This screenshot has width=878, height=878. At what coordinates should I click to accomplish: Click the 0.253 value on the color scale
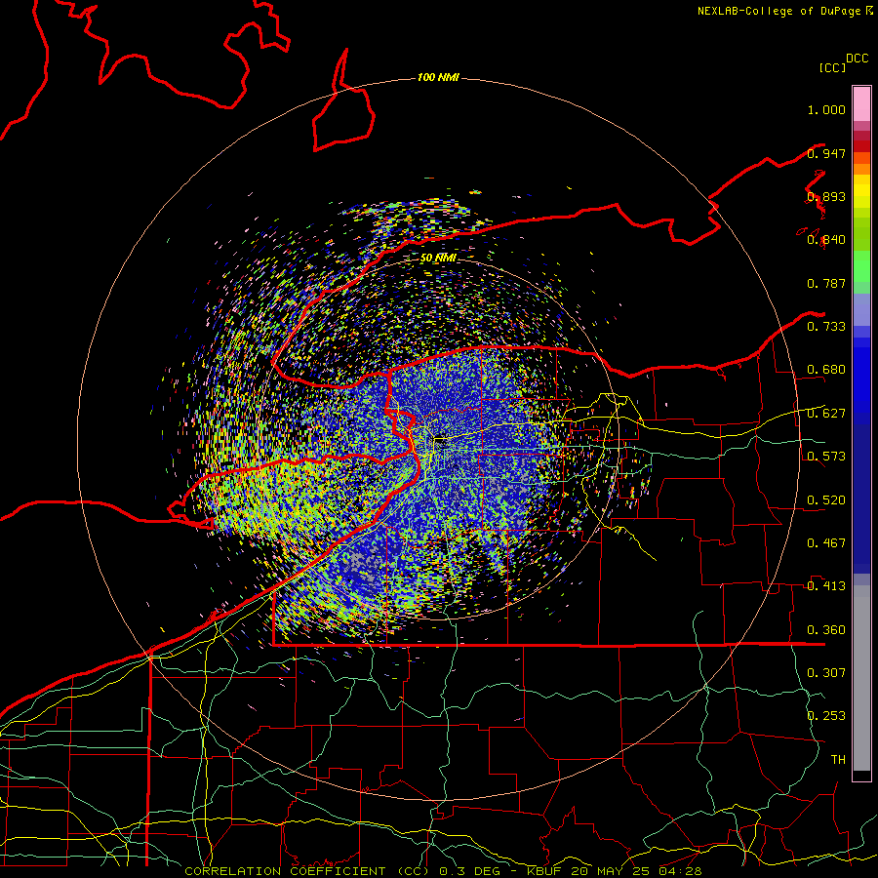[x=826, y=716]
